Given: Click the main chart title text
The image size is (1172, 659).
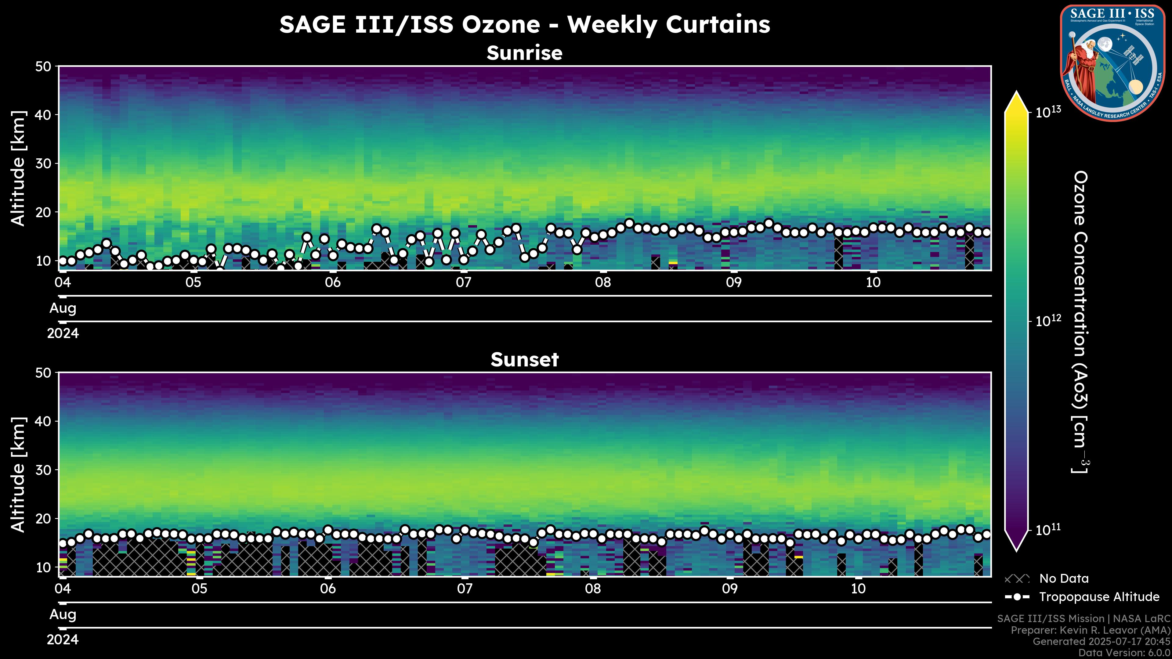Looking at the screenshot, I should [524, 24].
